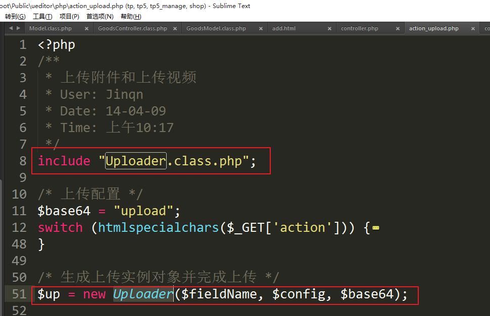Close the add.html tab
Screen dimensions: 490x316
[x=328, y=29]
